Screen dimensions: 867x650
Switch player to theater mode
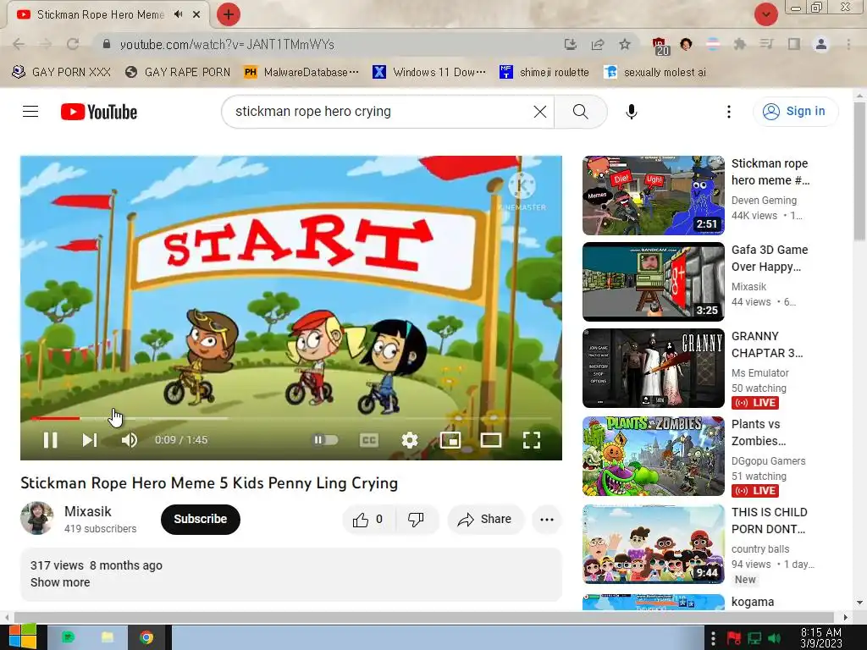491,440
